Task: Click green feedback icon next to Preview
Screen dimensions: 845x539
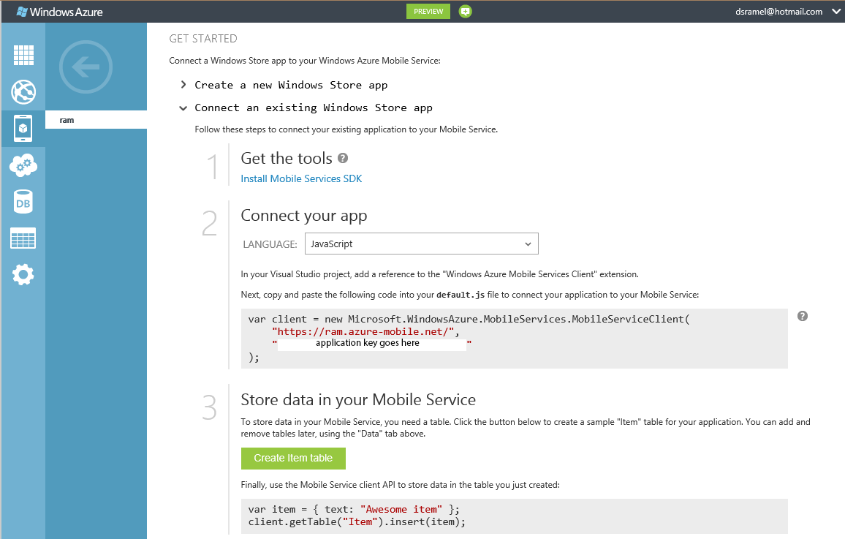Action: coord(465,12)
